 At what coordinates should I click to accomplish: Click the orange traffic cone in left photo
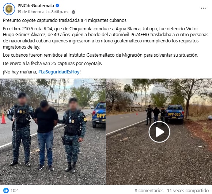click(3, 118)
